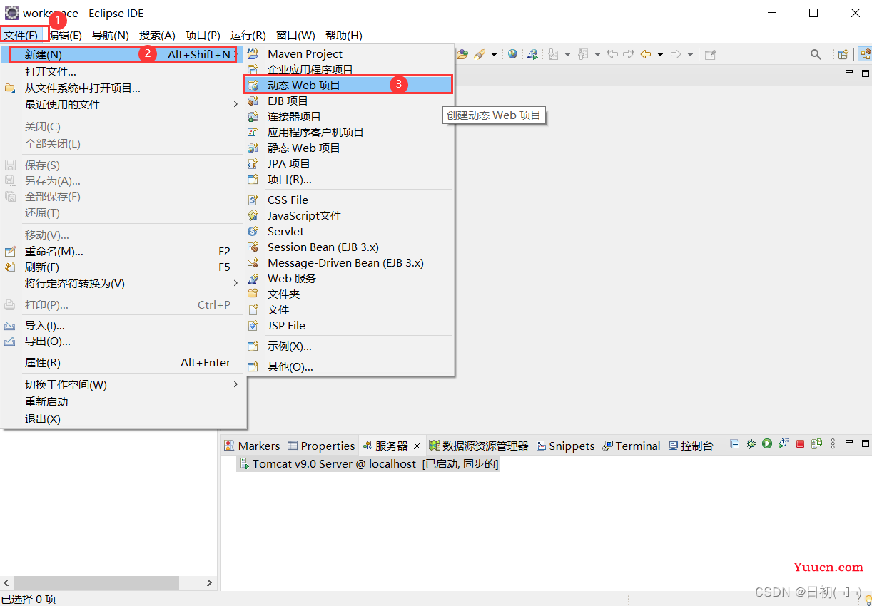Click the Open Type toolbar icon
Viewport: 872px width, 606px height.
point(462,54)
